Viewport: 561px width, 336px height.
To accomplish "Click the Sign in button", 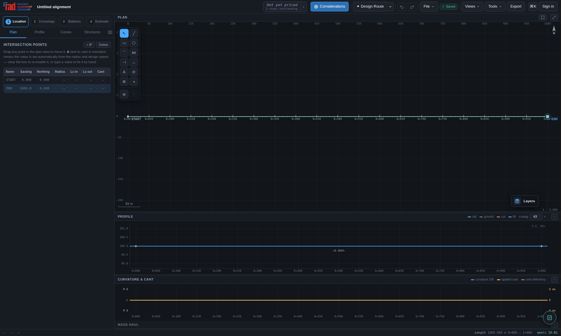I will 548,6.
